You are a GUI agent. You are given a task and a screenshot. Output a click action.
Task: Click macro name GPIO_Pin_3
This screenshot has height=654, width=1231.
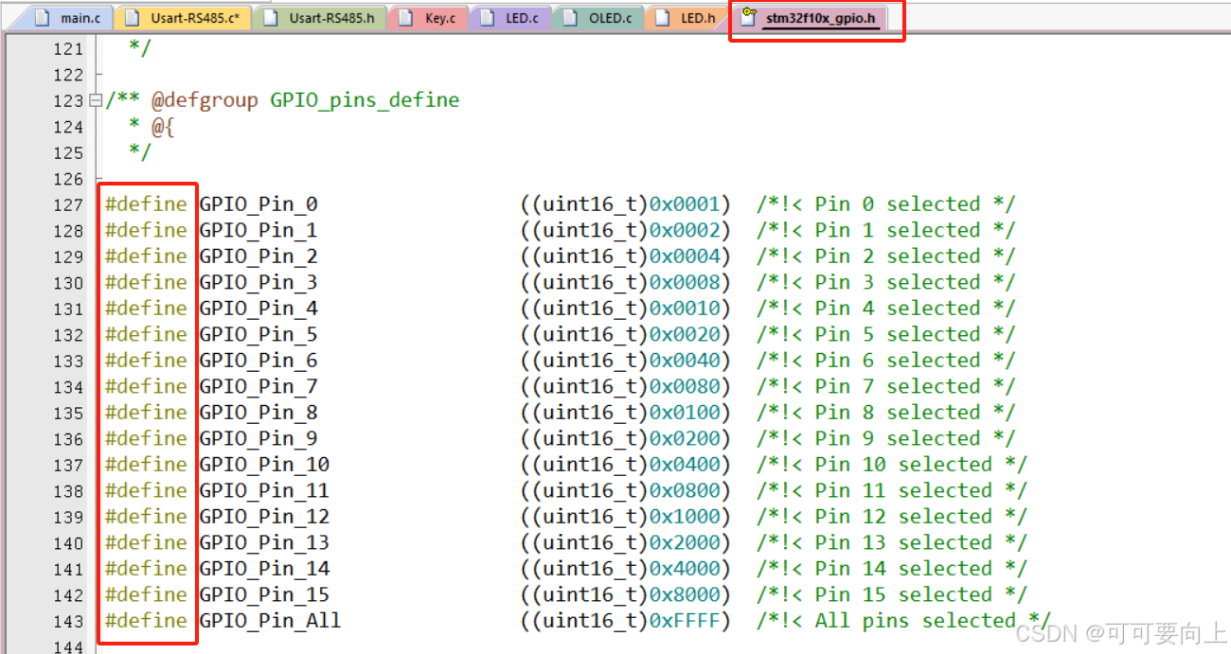tap(259, 282)
